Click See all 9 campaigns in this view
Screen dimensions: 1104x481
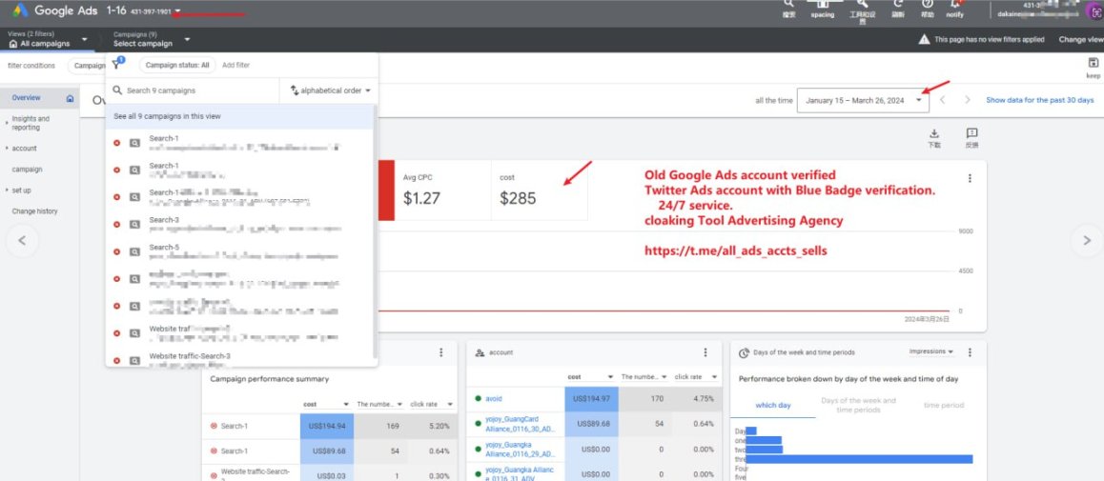(241, 116)
